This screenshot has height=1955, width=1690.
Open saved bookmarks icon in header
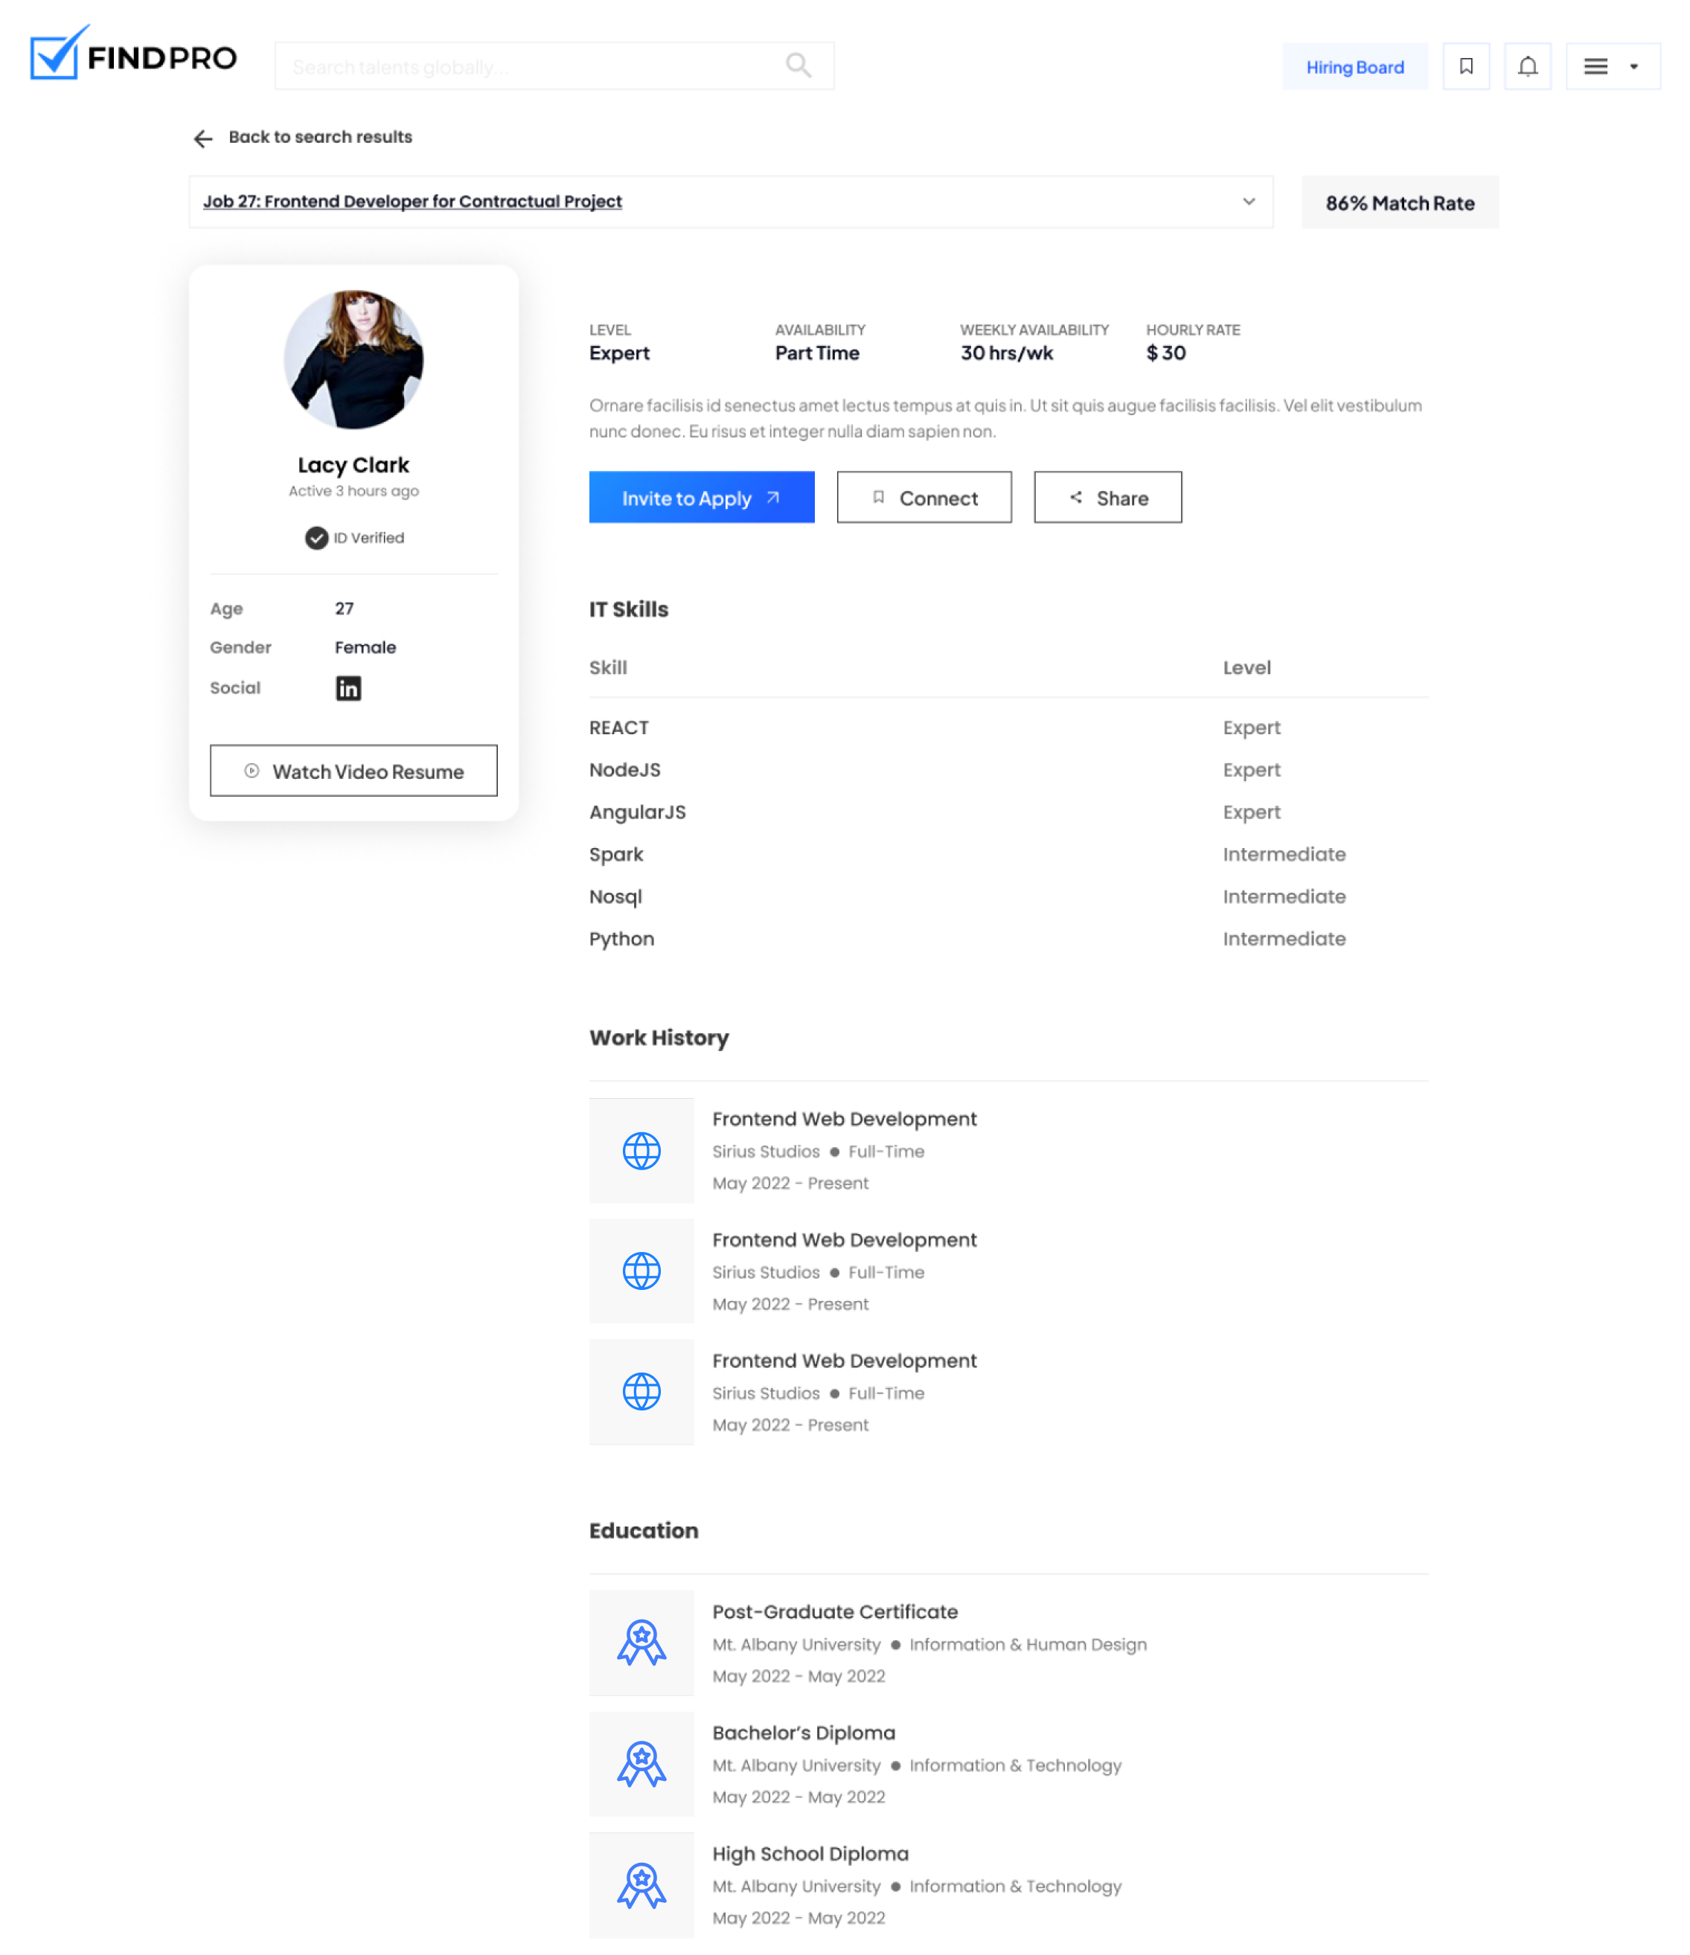point(1465,66)
